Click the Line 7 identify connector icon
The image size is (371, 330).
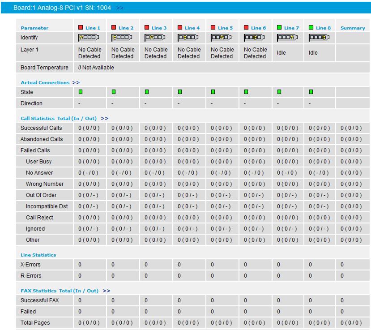pyautogui.click(x=287, y=38)
